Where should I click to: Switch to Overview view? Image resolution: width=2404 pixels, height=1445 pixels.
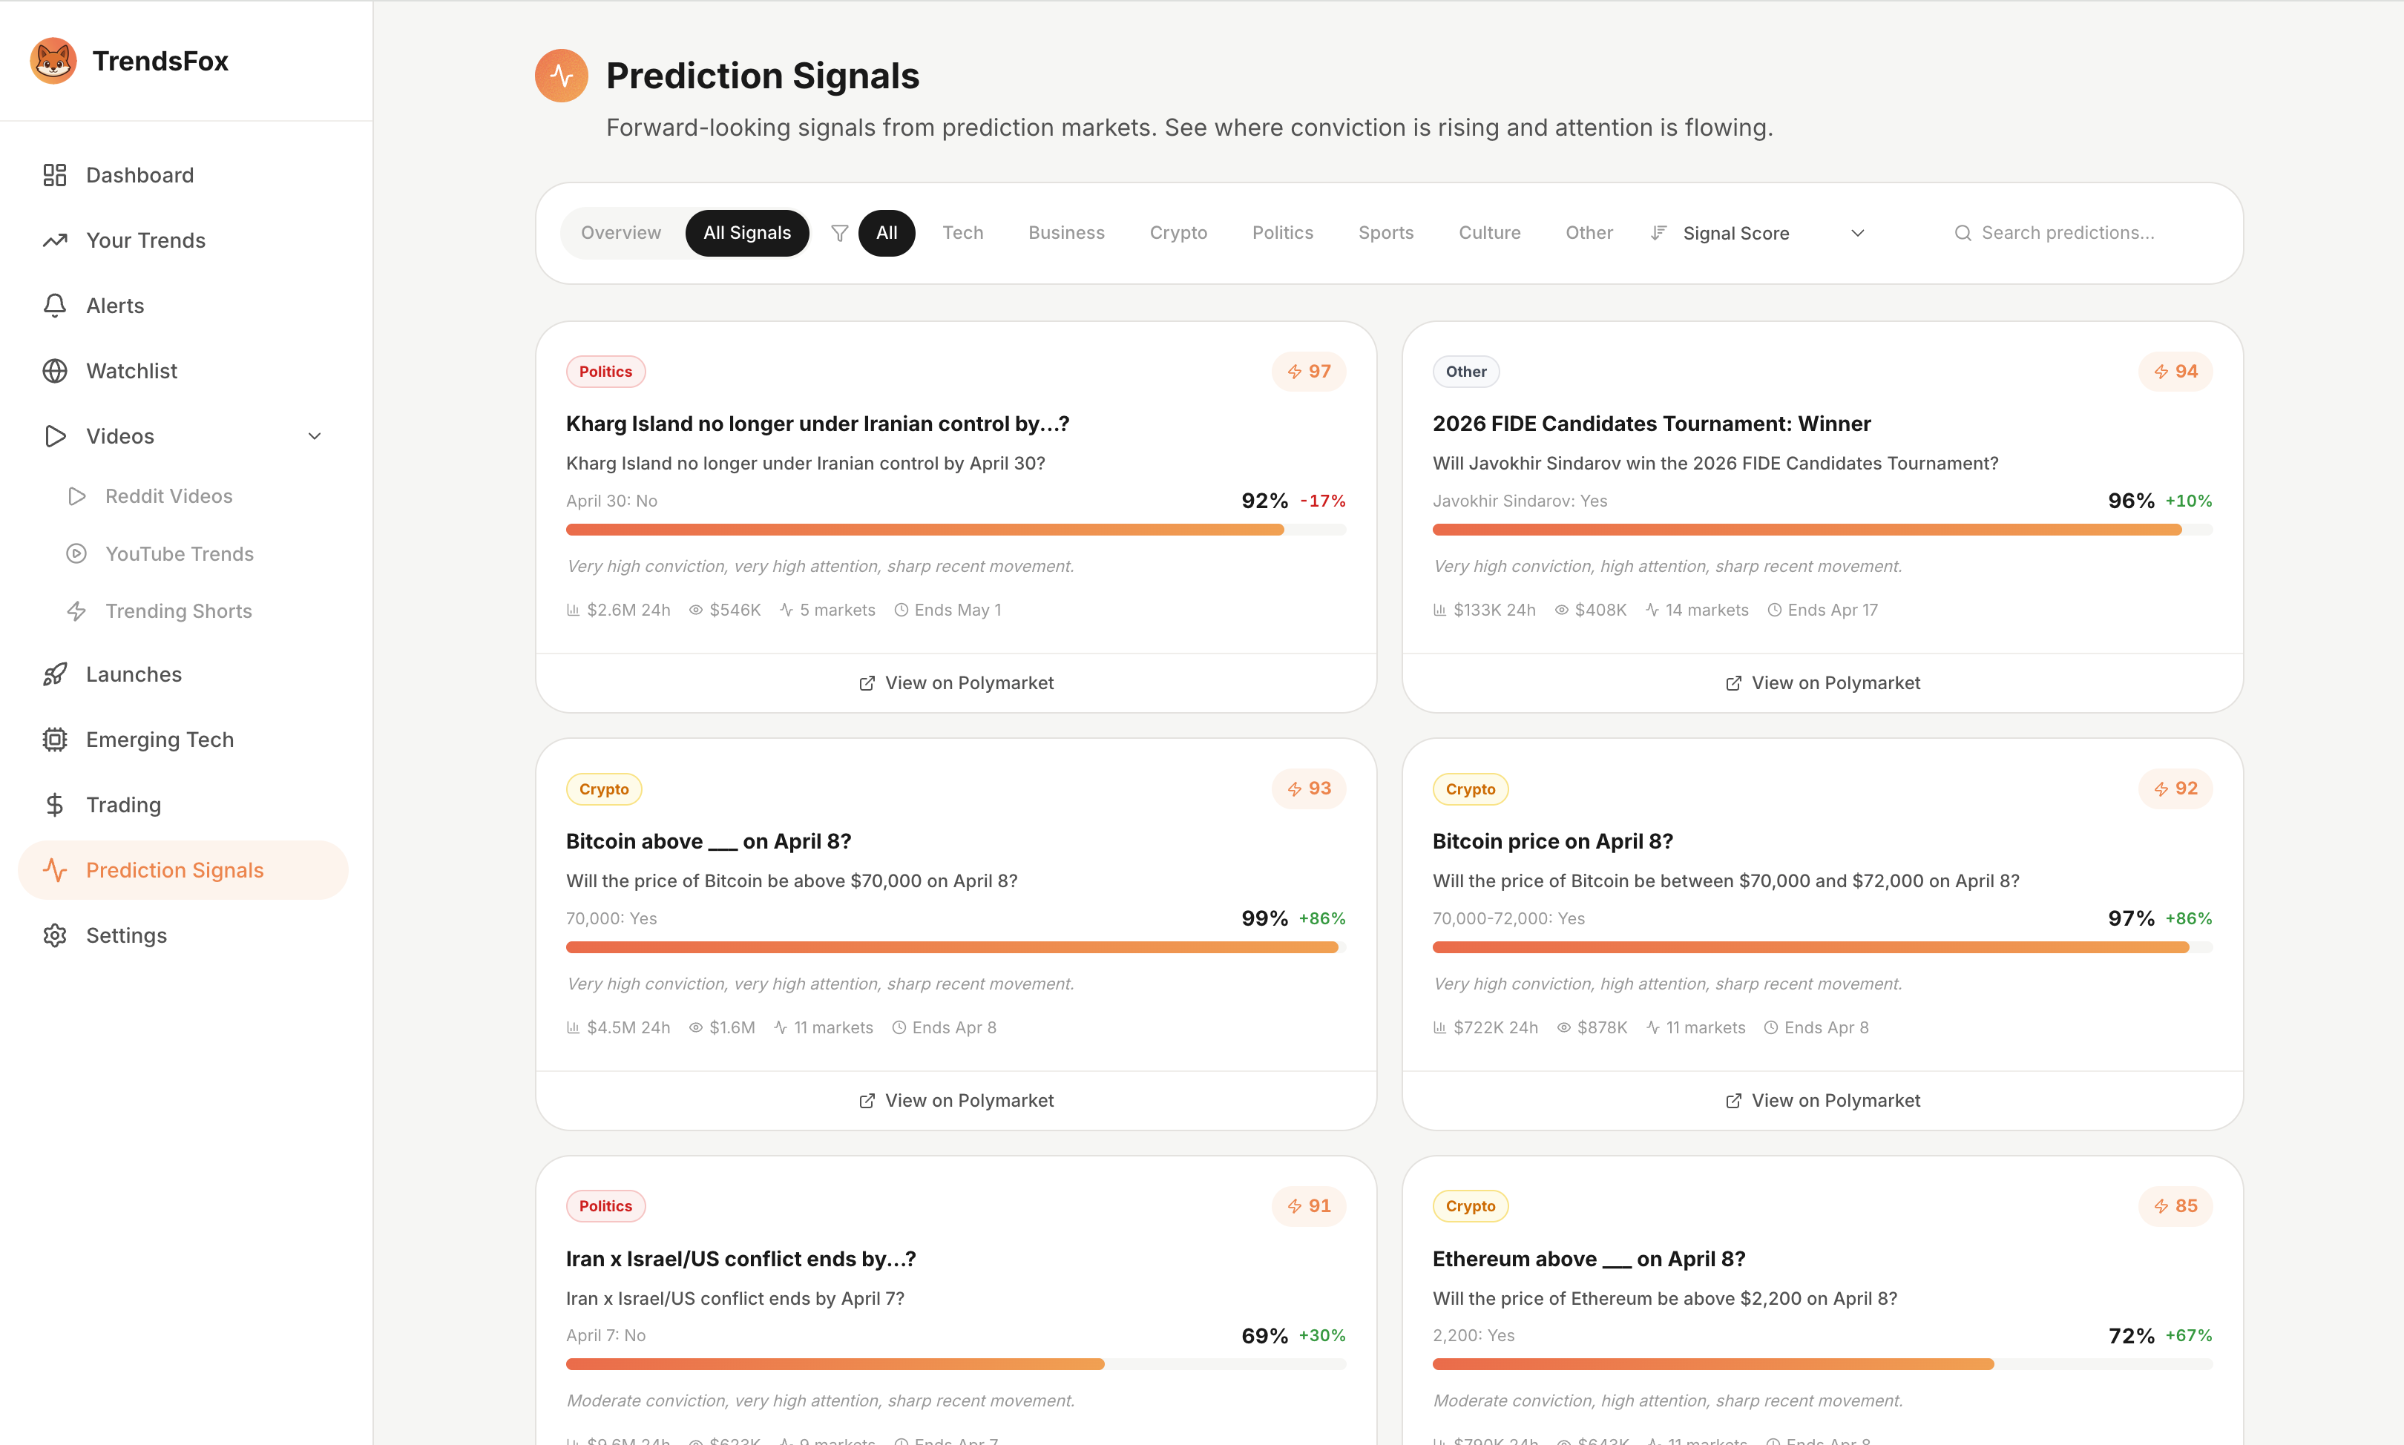coord(620,233)
